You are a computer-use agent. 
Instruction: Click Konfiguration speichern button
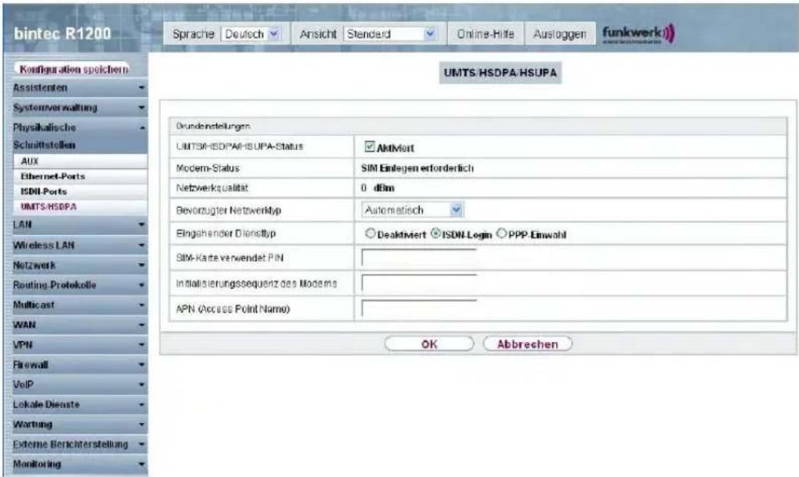pyautogui.click(x=74, y=69)
